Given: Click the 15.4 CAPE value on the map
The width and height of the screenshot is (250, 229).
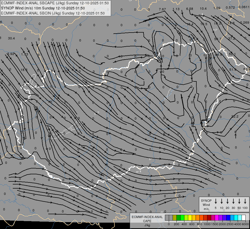Looking at the screenshot, I should click(190, 24).
